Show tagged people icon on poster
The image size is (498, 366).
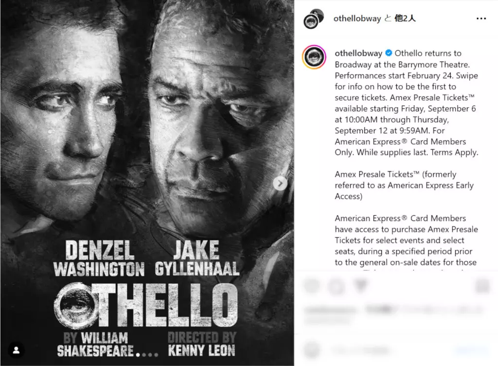(x=16, y=350)
